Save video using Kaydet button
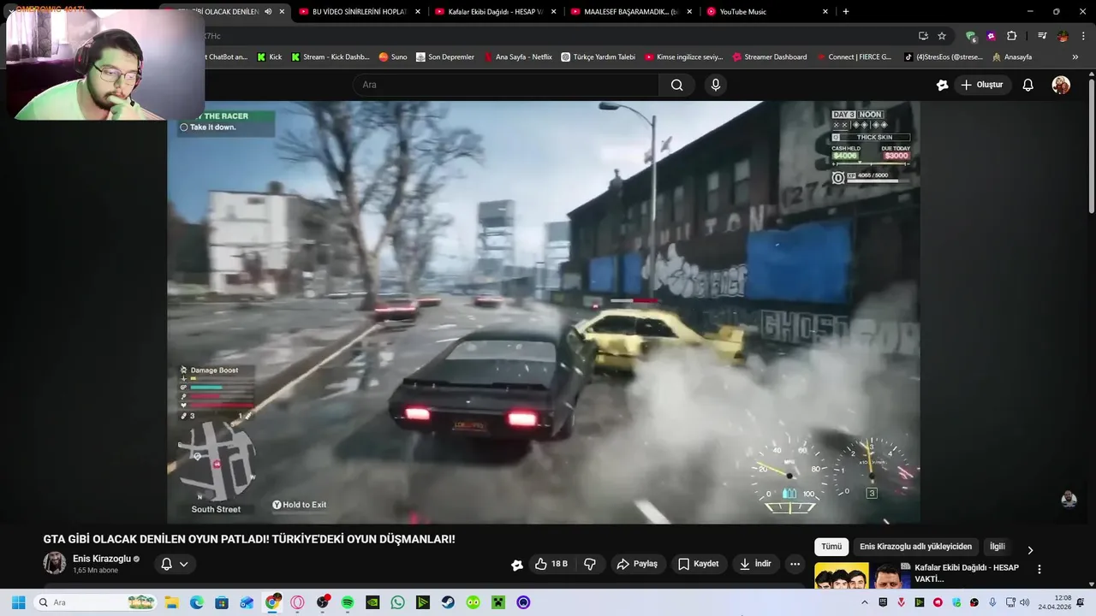Screen dimensions: 1096x616 [x=699, y=564]
